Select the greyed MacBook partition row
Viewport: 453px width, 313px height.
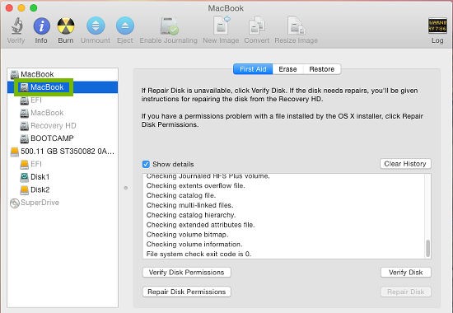click(x=63, y=113)
